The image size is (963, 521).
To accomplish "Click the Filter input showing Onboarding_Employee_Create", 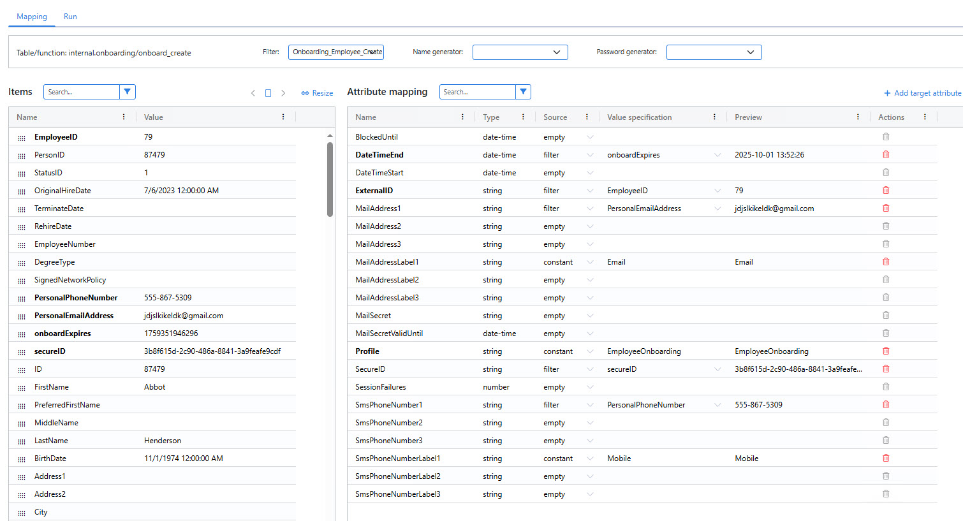I will (336, 52).
